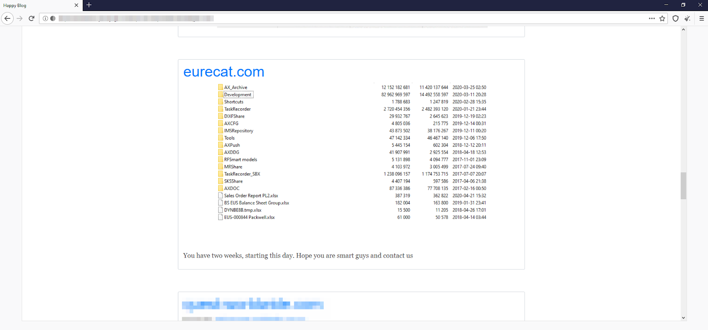Click the DIXFShare folder icon
This screenshot has width=708, height=330.
[220, 116]
